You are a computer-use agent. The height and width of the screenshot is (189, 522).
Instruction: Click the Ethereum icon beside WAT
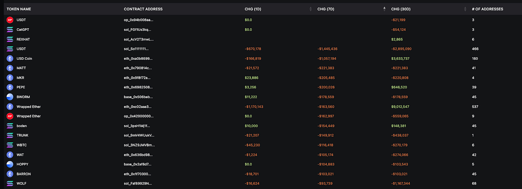click(10, 155)
